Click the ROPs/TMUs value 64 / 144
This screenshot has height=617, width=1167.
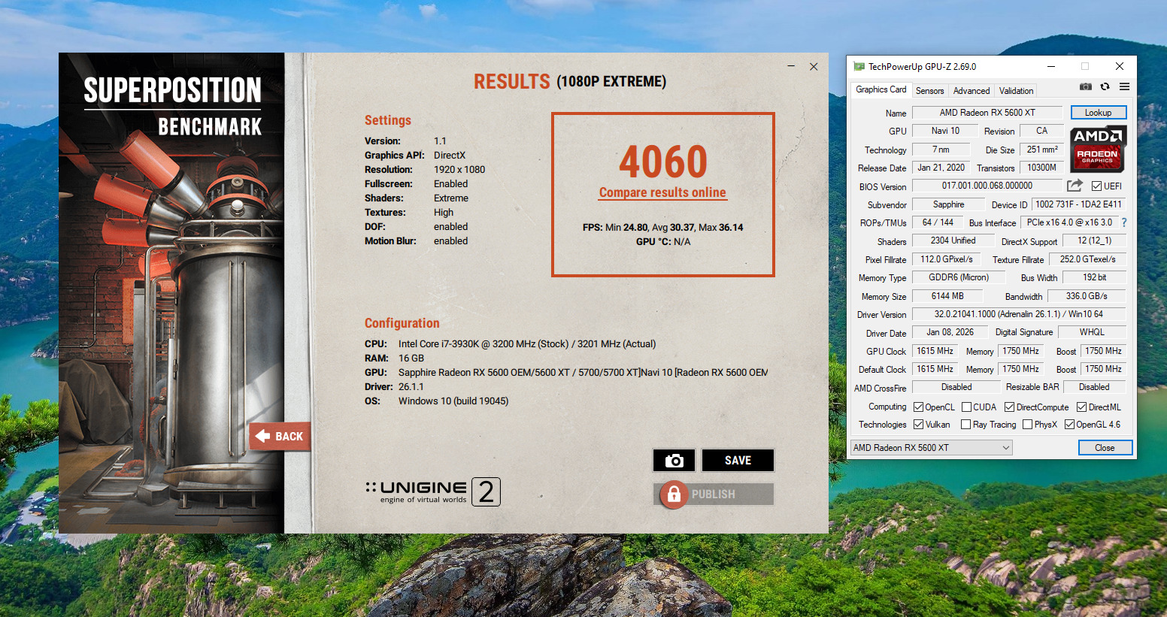tap(938, 222)
